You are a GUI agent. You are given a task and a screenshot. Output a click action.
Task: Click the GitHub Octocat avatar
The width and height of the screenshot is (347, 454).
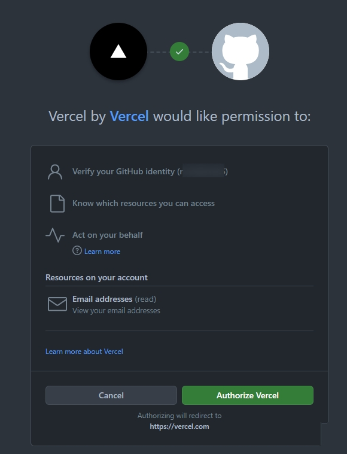coord(241,52)
